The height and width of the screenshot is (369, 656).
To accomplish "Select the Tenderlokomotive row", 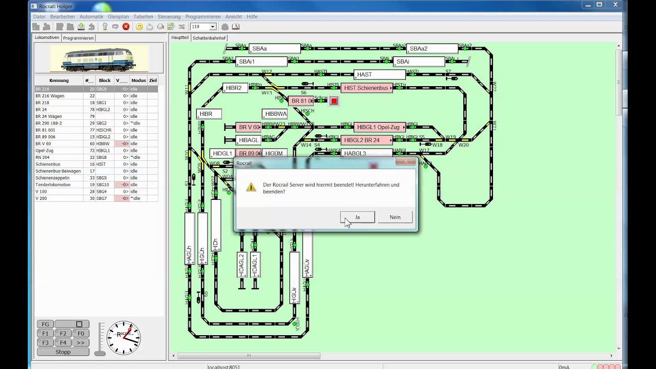I will 96,184.
